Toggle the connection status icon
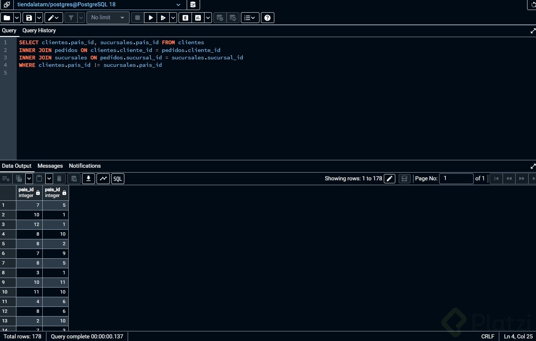 coord(7,5)
